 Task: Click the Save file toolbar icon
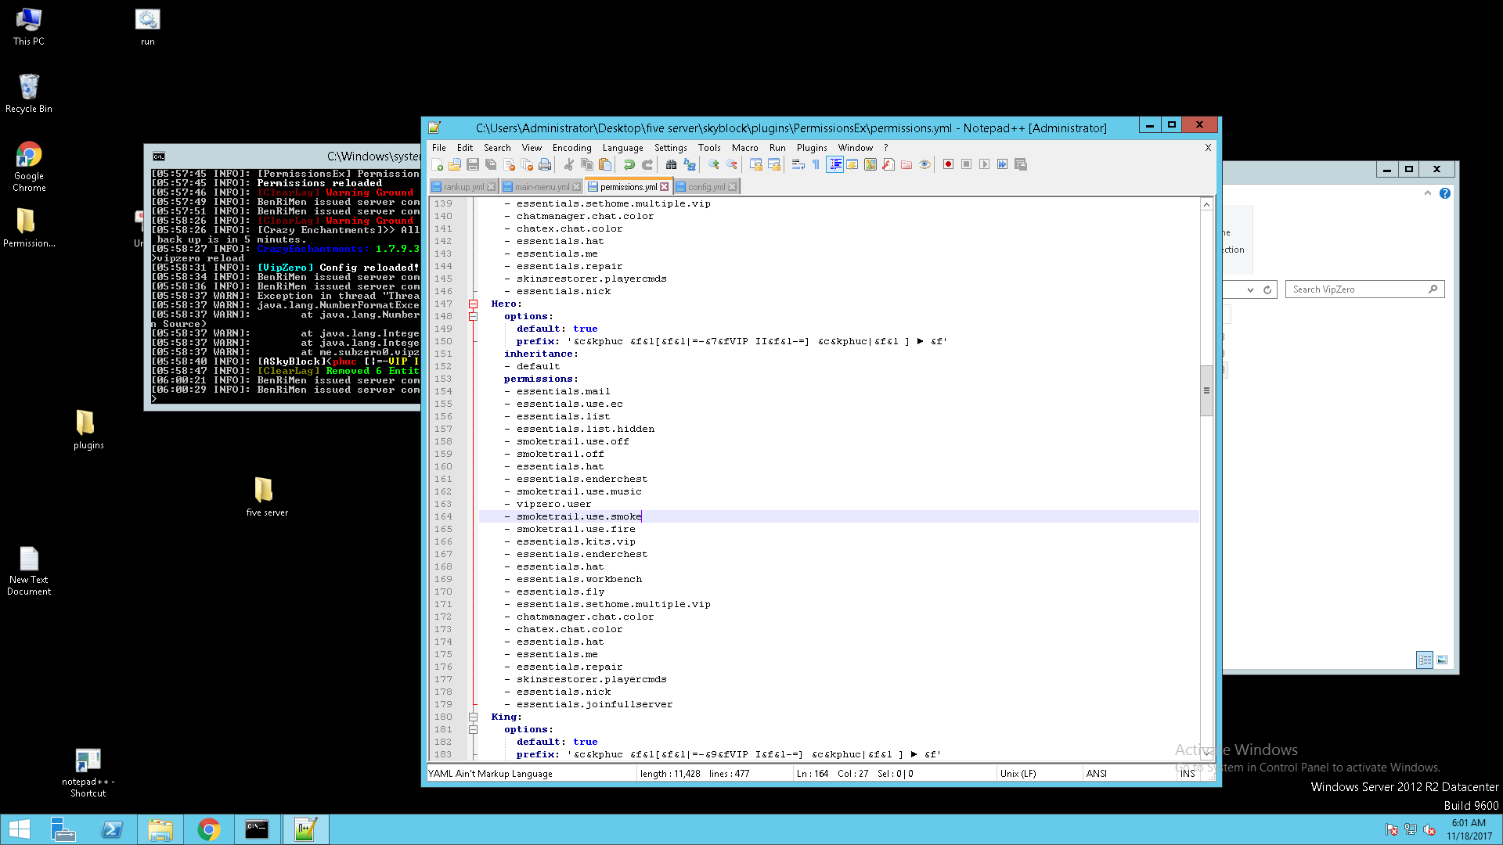[473, 164]
